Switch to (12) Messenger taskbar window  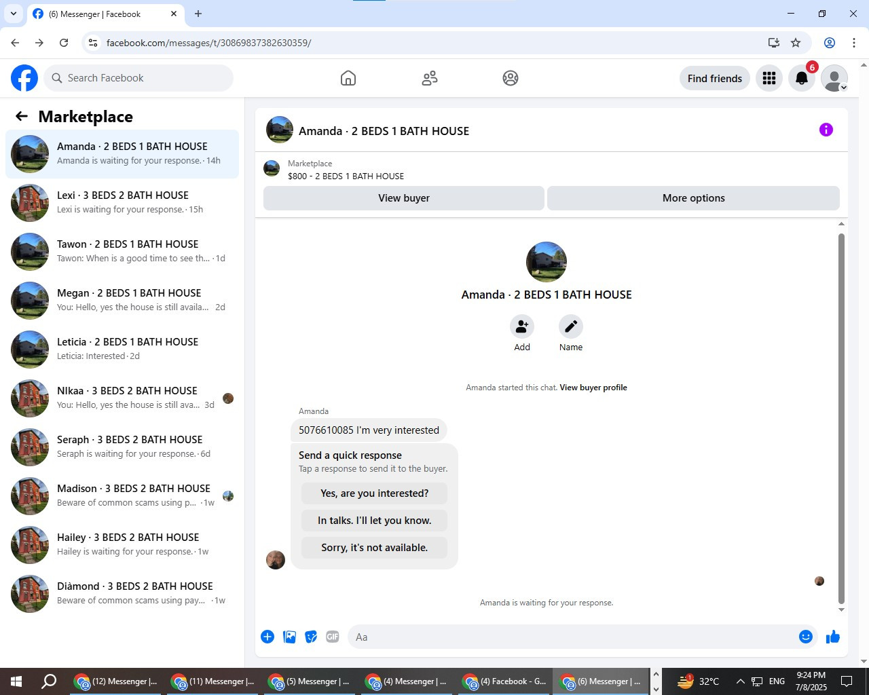click(x=116, y=681)
